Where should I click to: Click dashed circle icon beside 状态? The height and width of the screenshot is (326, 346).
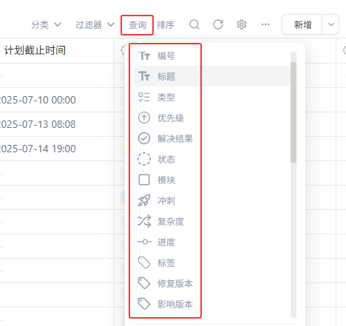(x=144, y=159)
